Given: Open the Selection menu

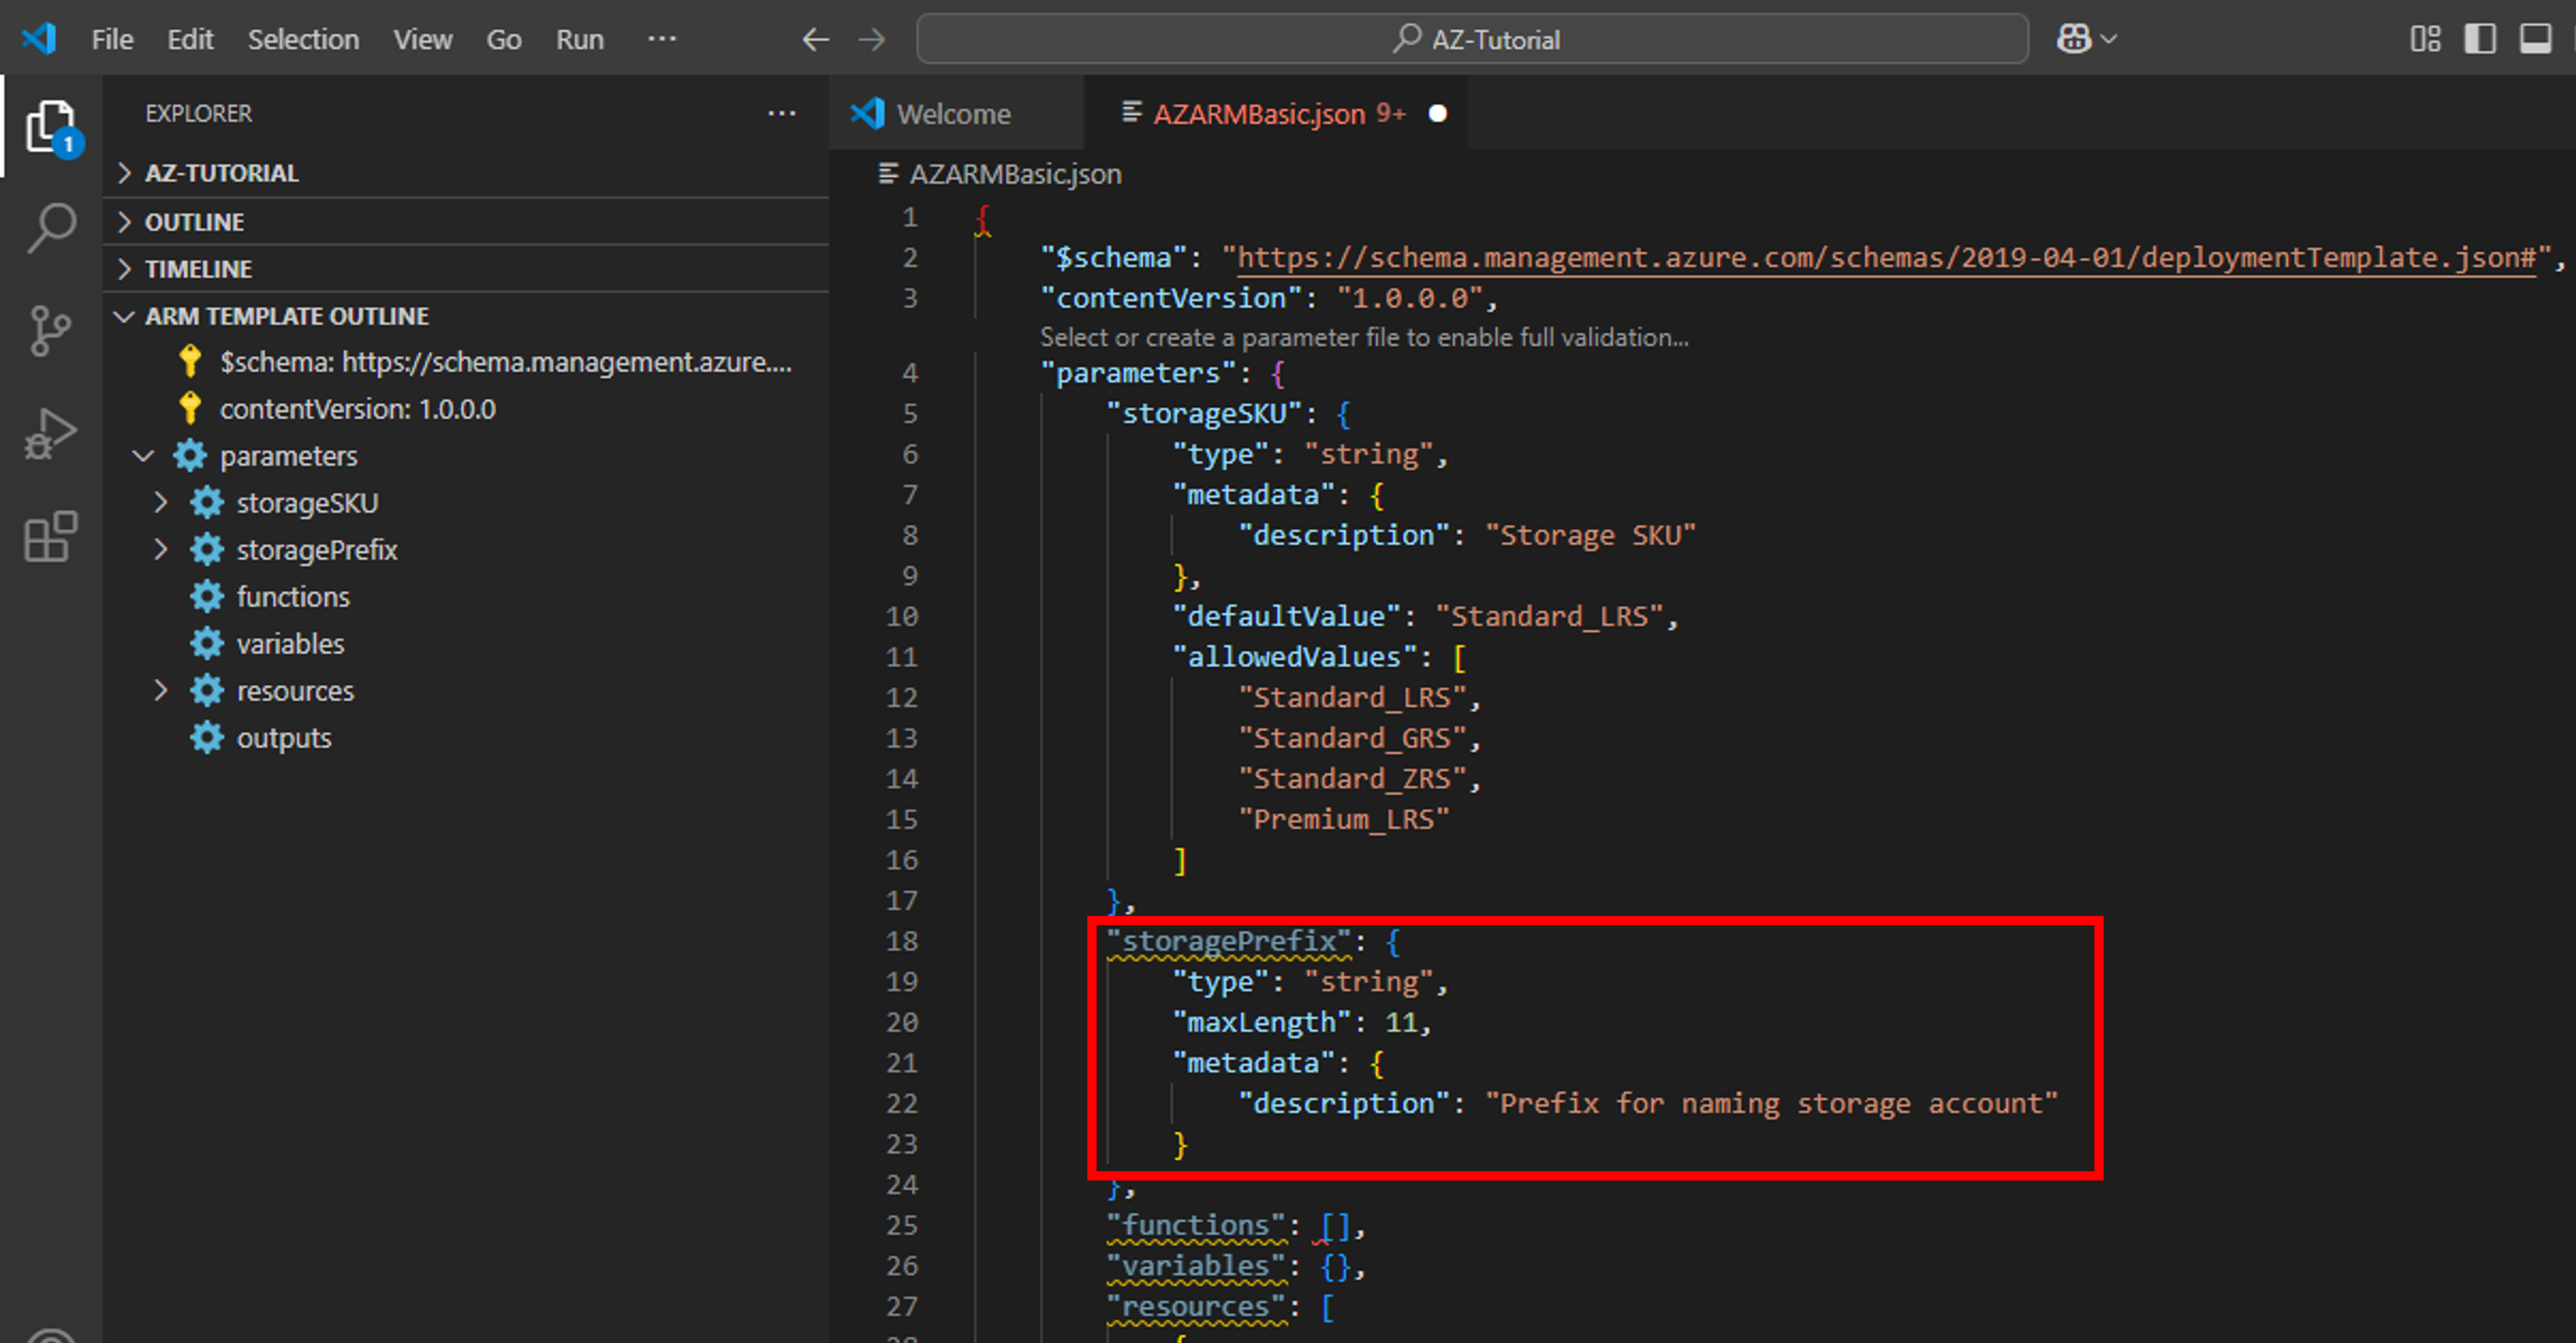Looking at the screenshot, I should tap(303, 39).
